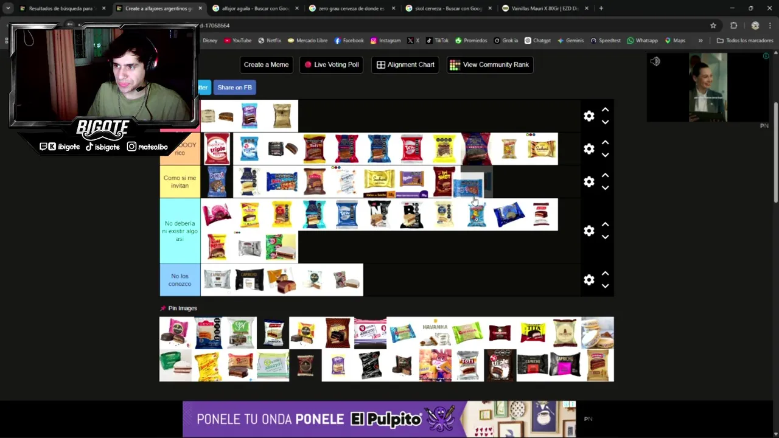The height and width of the screenshot is (438, 779).
Task: Open the Maps bookmark
Action: (675, 41)
